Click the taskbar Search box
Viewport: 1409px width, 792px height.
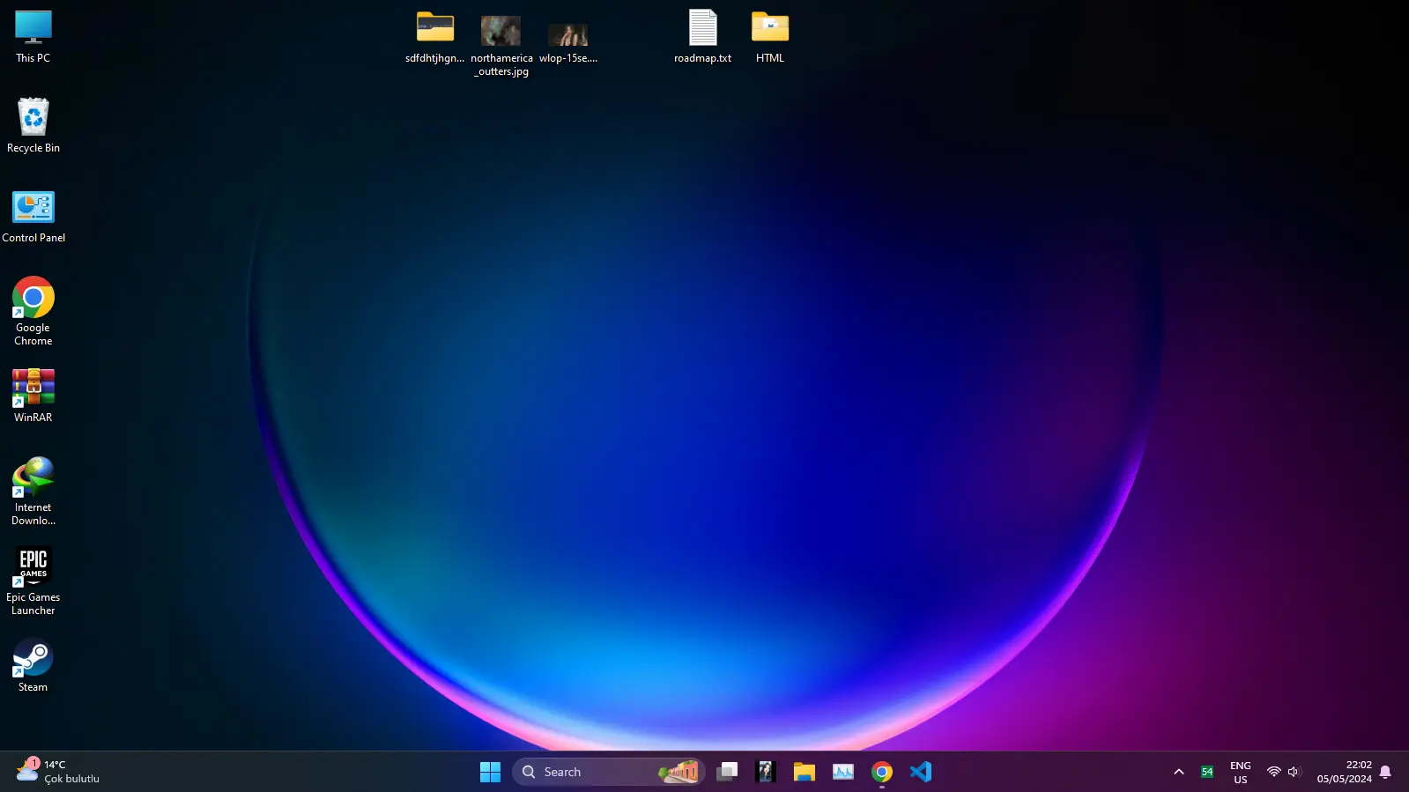click(608, 772)
